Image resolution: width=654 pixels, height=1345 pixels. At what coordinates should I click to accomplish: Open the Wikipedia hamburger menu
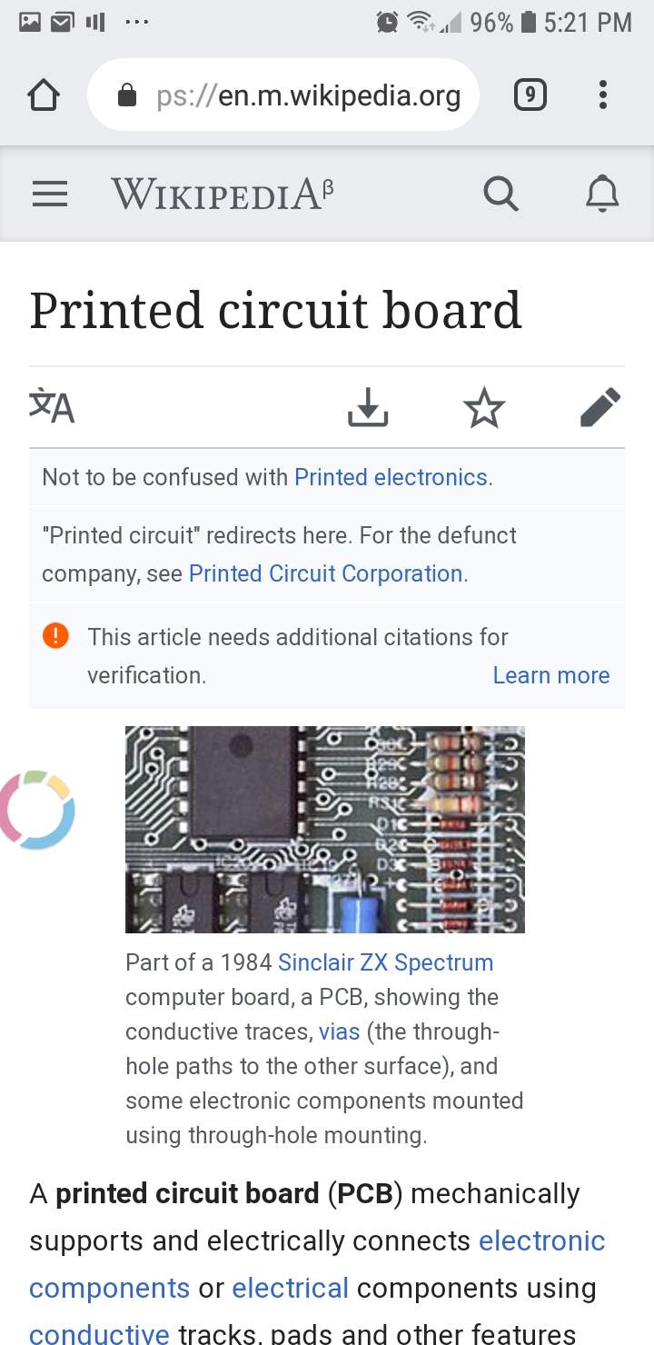click(50, 193)
